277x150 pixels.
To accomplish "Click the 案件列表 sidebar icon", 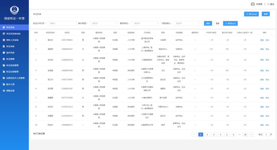I will [4, 53].
